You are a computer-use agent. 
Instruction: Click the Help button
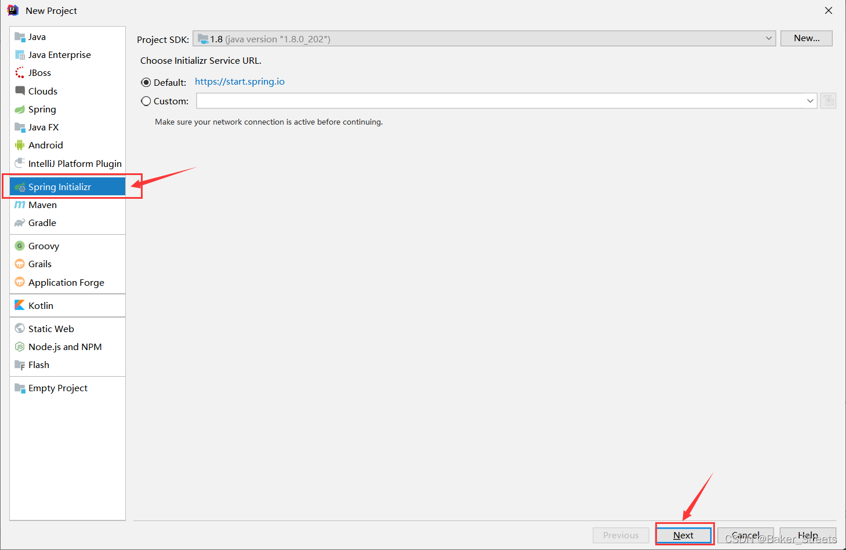(808, 536)
